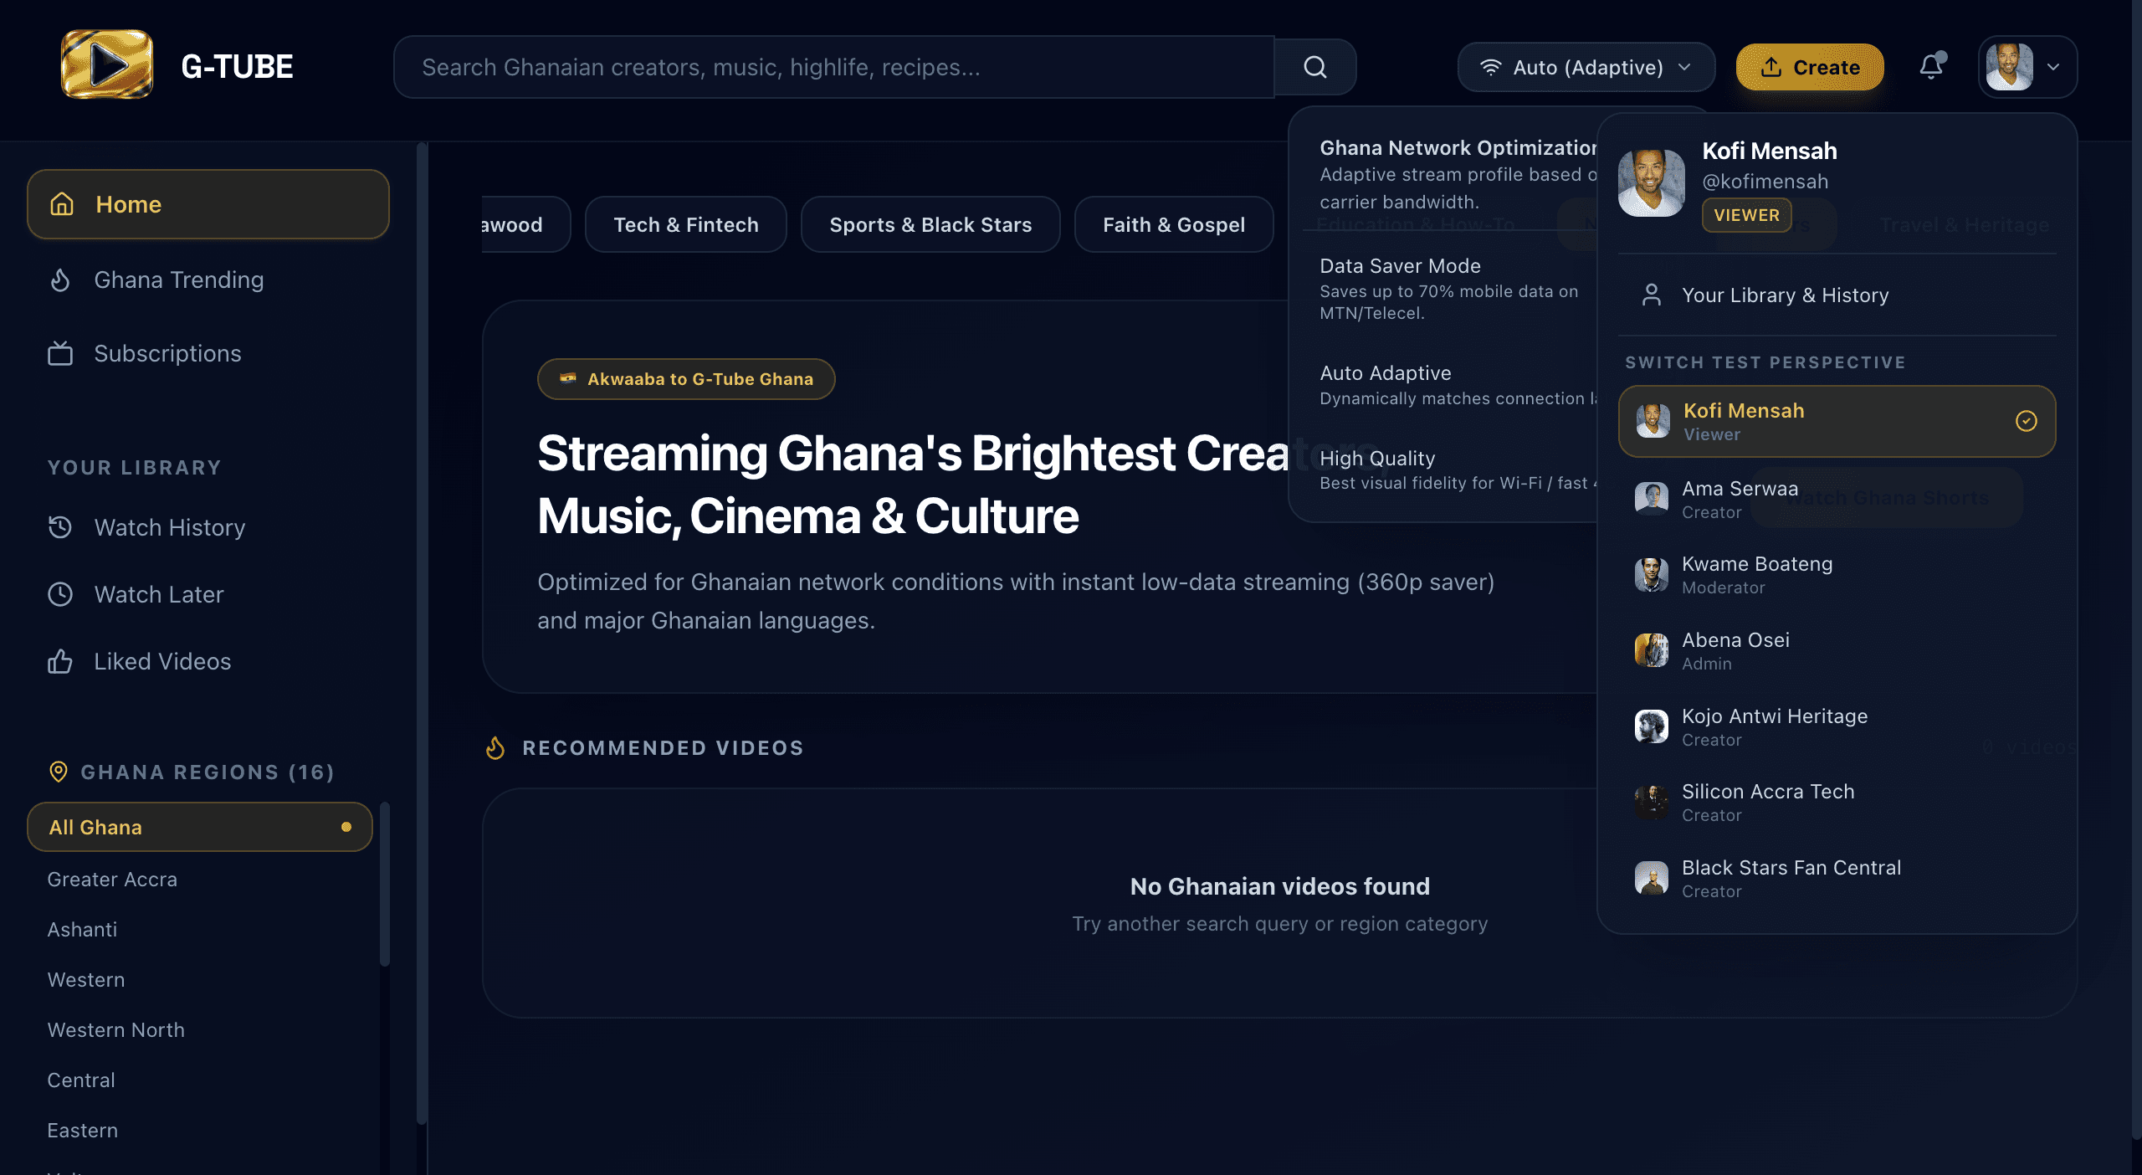Filter by Western North region
This screenshot has height=1175, width=2142.
[x=200, y=1029]
